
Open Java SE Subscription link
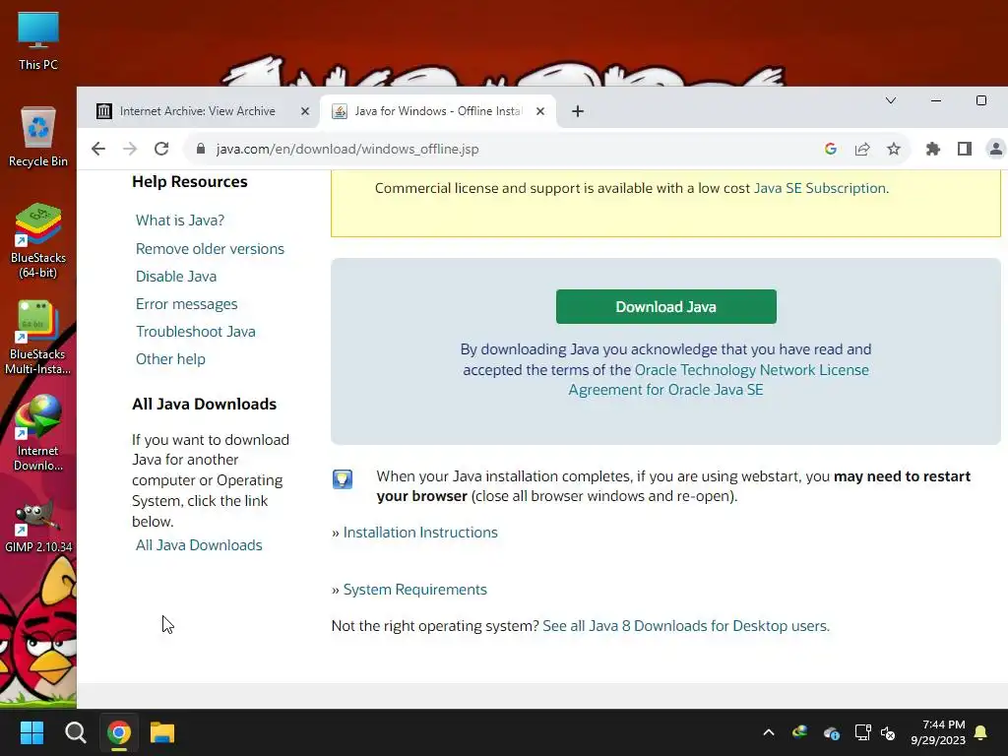click(820, 188)
